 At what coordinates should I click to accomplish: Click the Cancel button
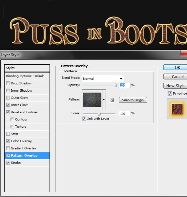coord(175,77)
